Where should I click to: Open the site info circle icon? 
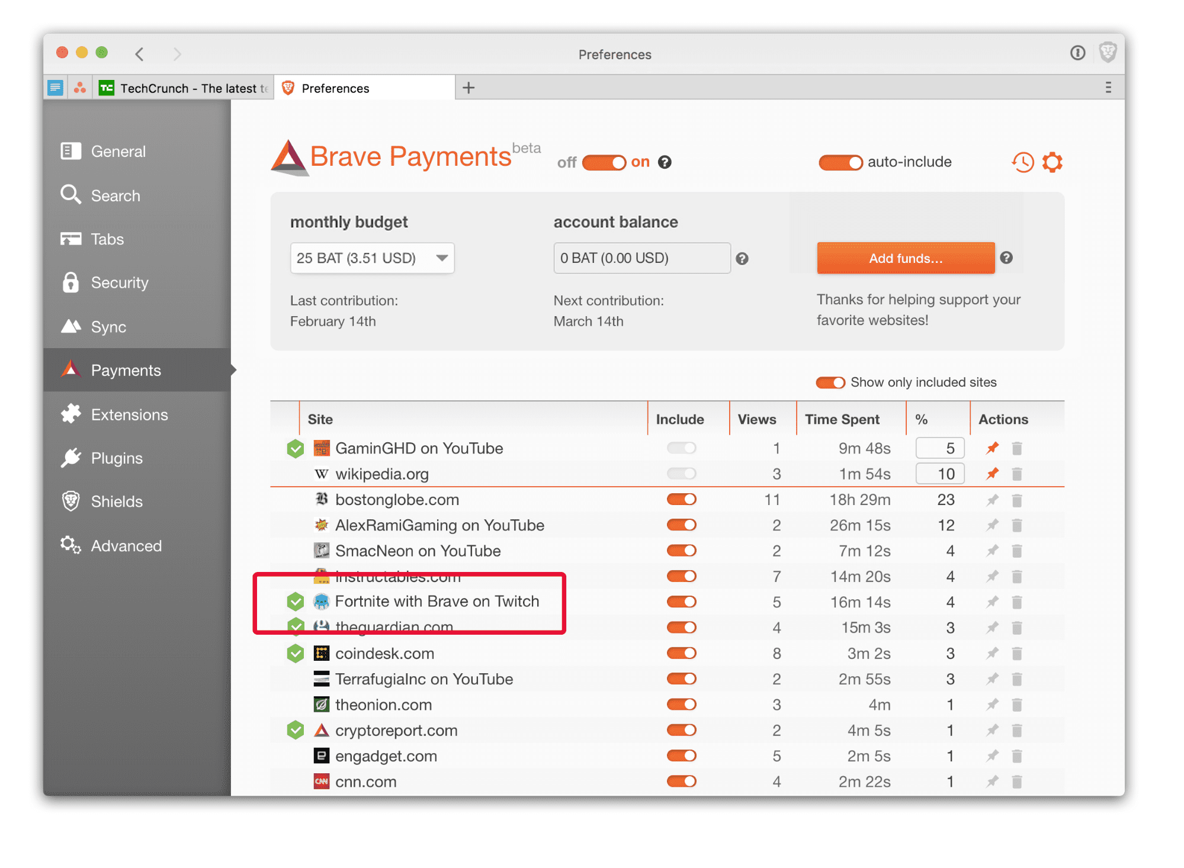coord(1077,53)
